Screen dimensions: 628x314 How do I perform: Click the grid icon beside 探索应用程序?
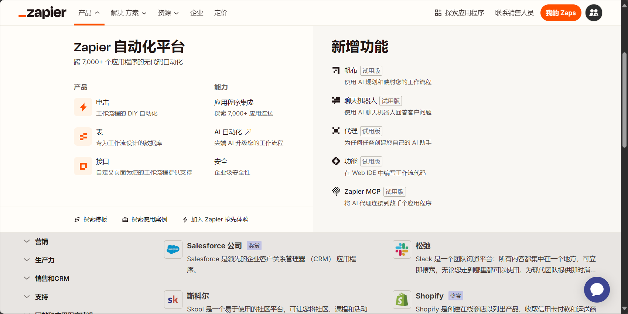[438, 13]
